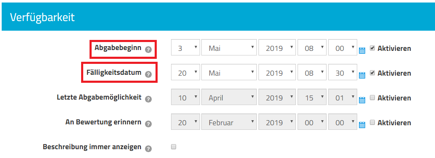435x158 pixels.
Task: Open calendar picker for Fälligkeitsdatum
Action: point(362,75)
